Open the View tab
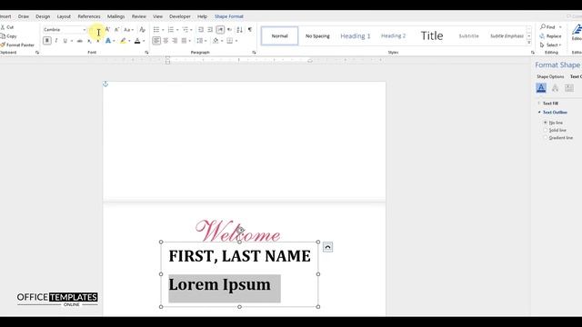Screen dimensions: 582x327 click(157, 16)
